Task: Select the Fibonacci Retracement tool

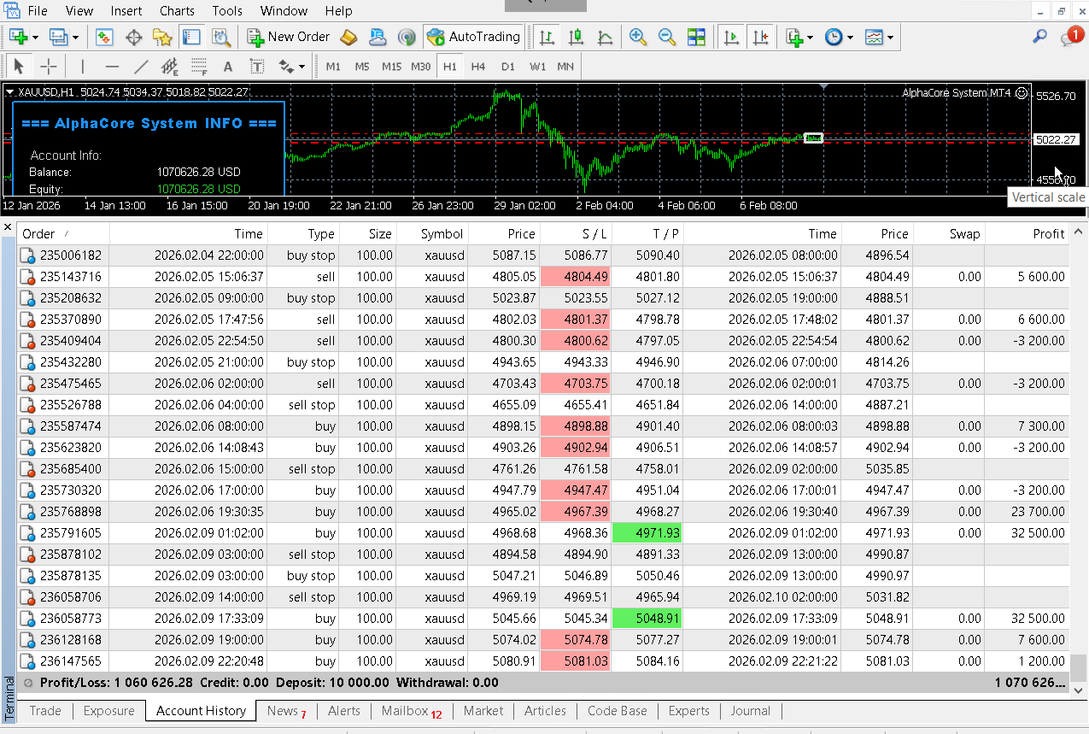Action: coord(199,67)
